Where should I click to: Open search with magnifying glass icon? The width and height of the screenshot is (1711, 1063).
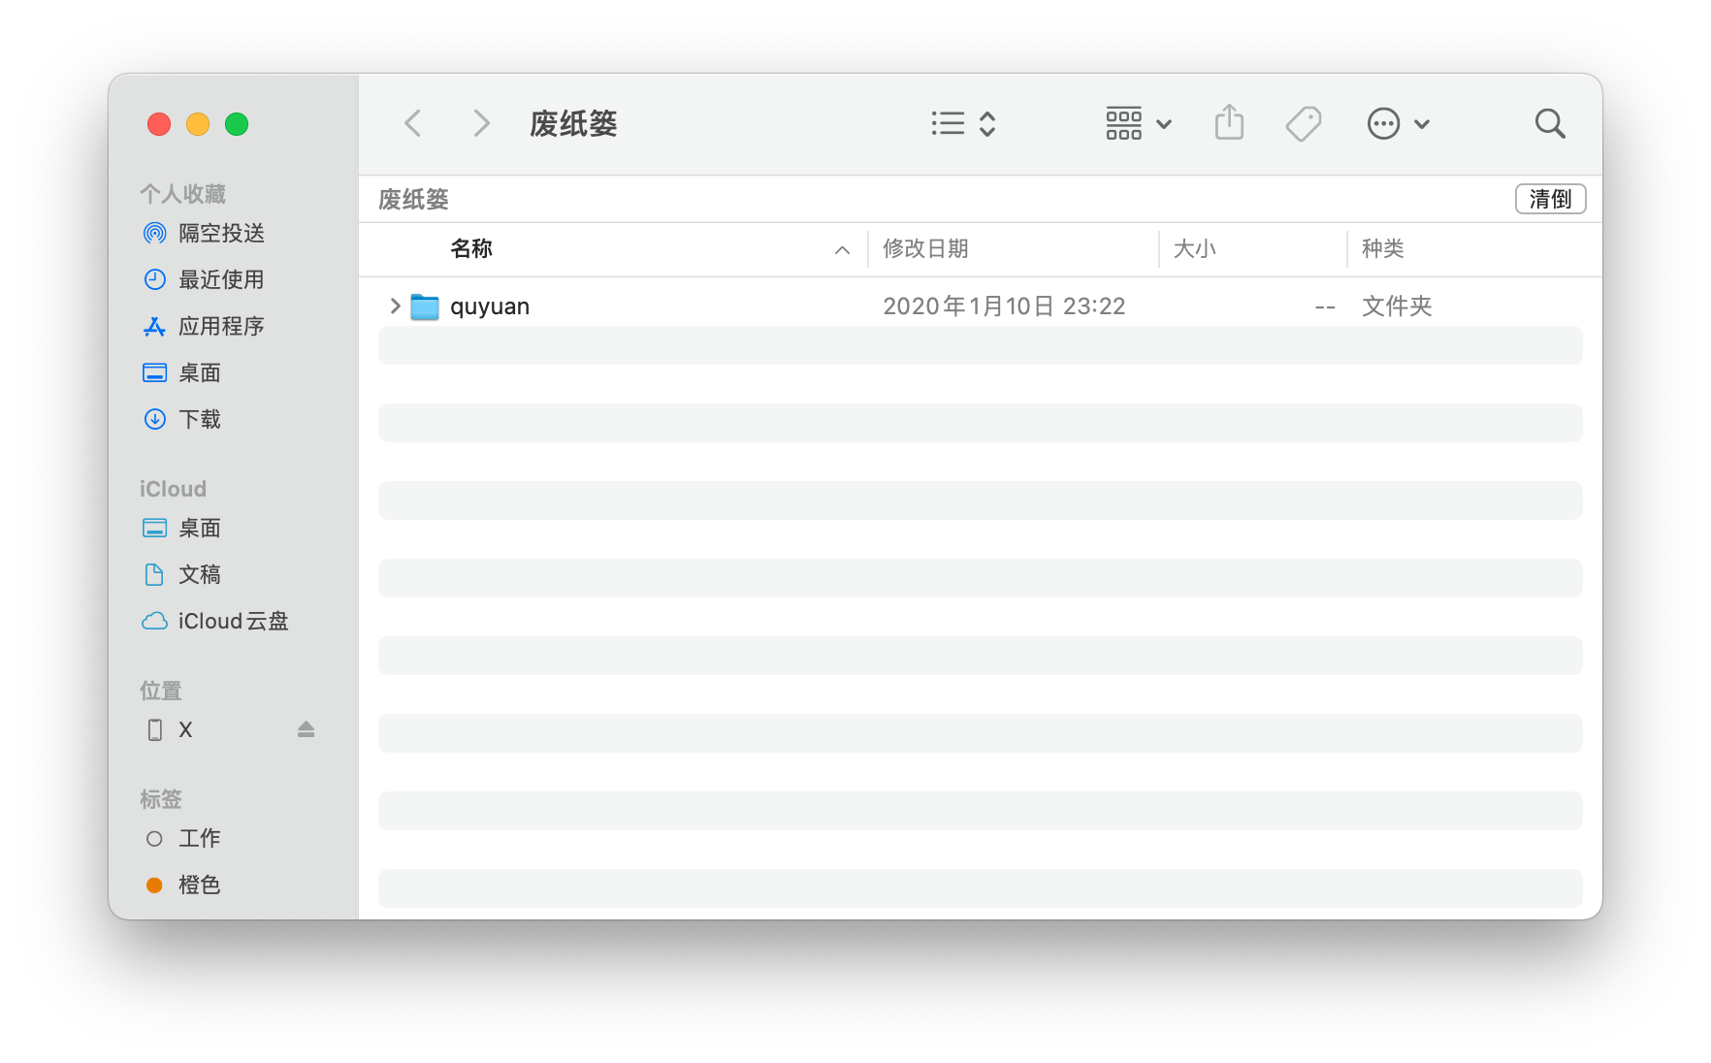click(x=1549, y=123)
